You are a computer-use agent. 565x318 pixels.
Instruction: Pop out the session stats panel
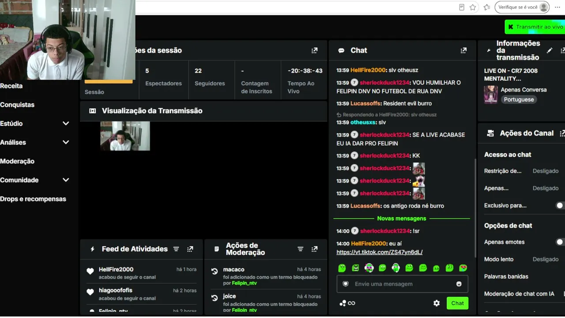[314, 50]
